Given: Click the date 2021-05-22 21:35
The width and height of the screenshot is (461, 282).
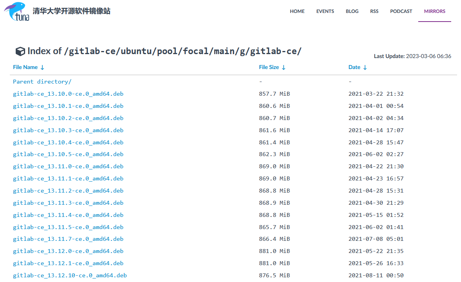Looking at the screenshot, I should point(376,251).
